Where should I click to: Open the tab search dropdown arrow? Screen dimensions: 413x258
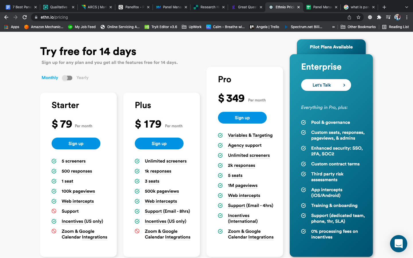(x=406, y=7)
